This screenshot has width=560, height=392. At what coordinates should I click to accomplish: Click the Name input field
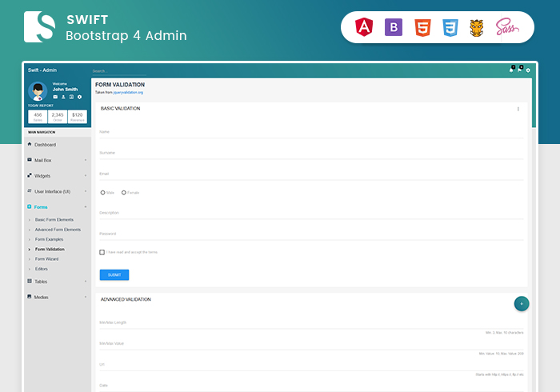point(310,131)
